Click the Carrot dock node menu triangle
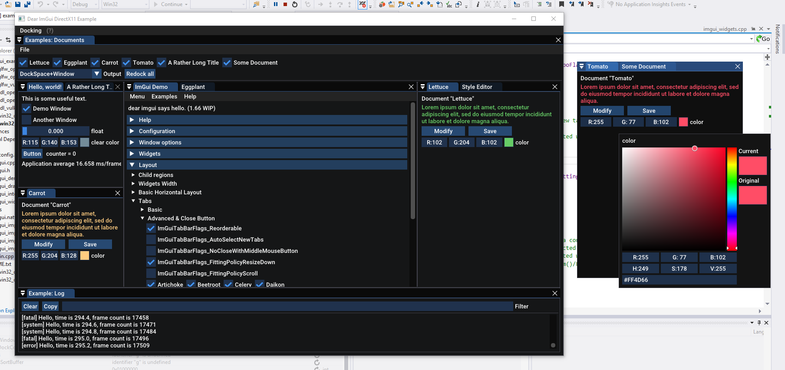785x370 pixels. click(23, 193)
